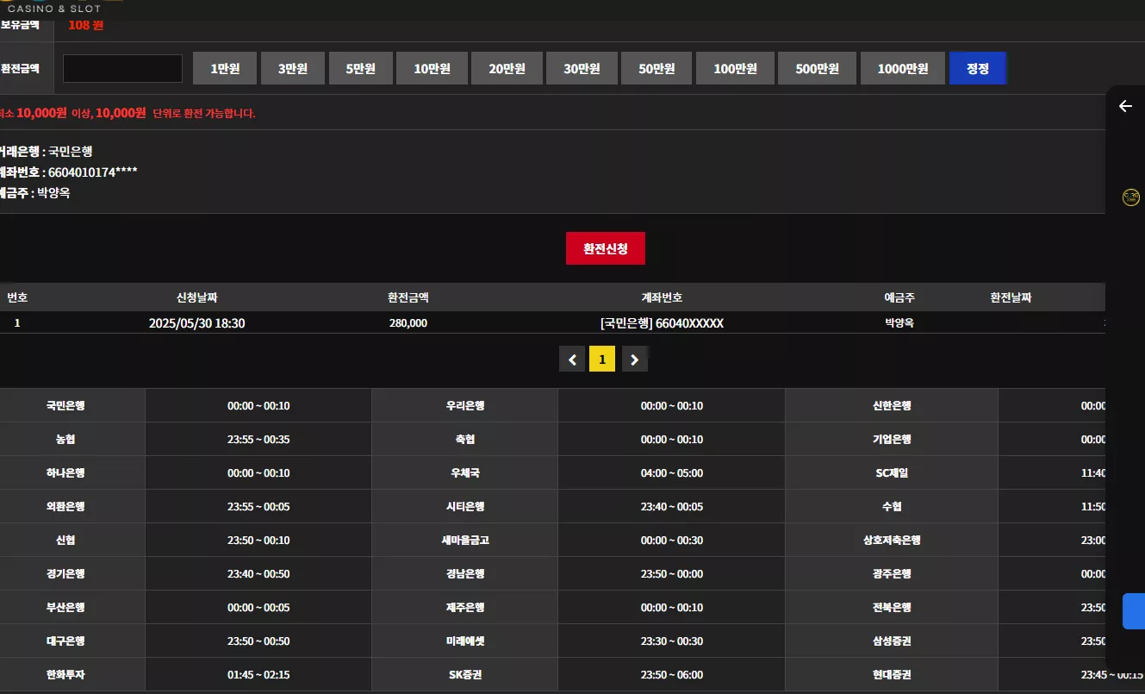
Task: Choose the 1000만원 amount button
Action: click(903, 69)
